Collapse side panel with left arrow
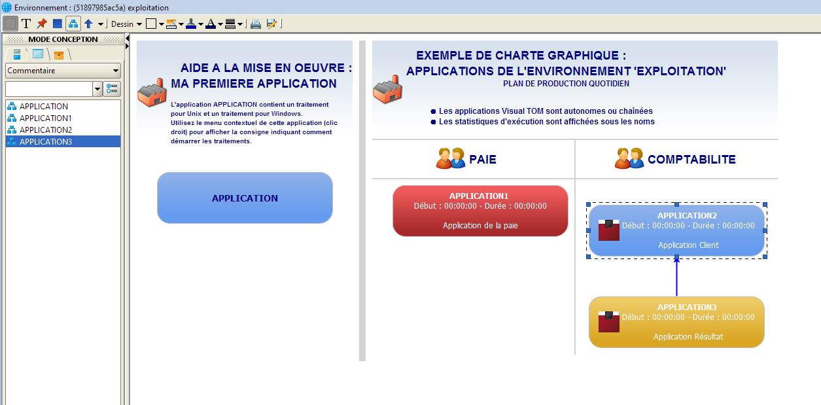The height and width of the screenshot is (405, 821). coord(127,39)
